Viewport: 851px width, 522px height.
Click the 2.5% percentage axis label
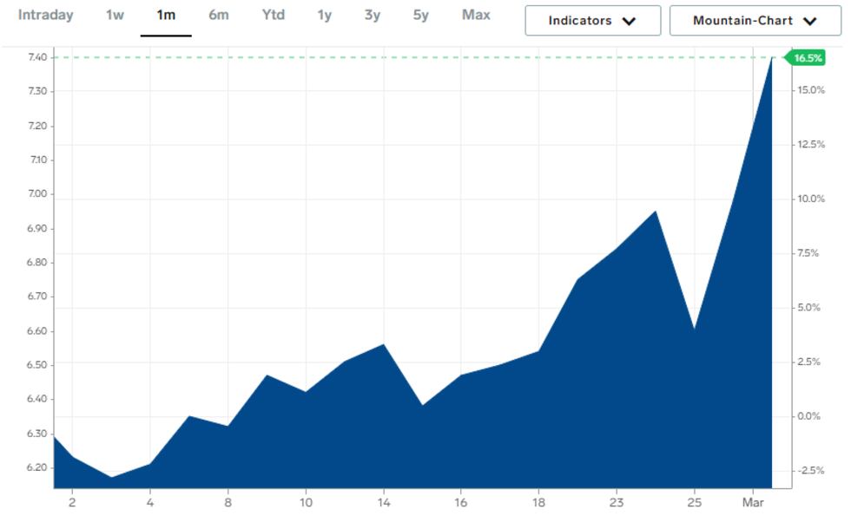tap(808, 362)
